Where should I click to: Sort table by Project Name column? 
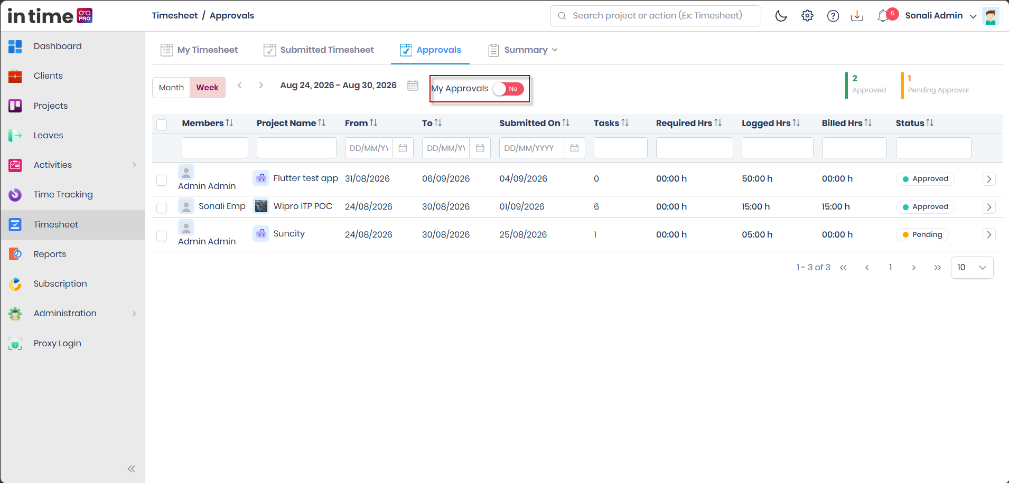[322, 122]
